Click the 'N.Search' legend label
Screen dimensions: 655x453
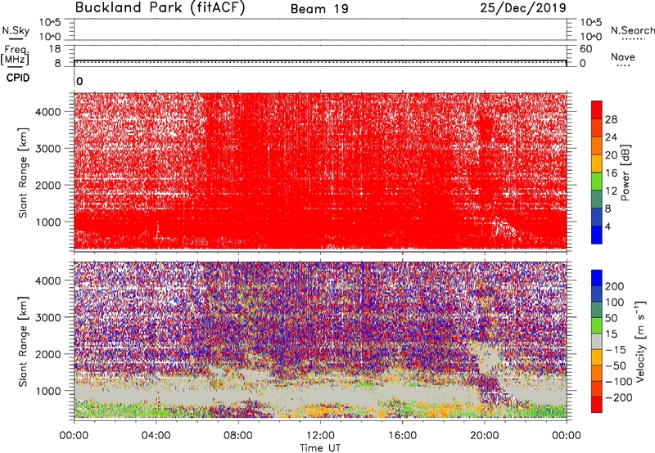pos(632,30)
